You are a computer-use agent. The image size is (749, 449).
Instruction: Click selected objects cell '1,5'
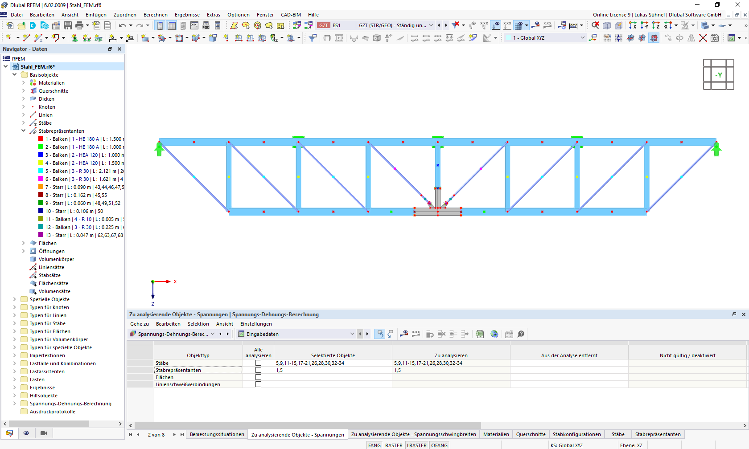[333, 370]
